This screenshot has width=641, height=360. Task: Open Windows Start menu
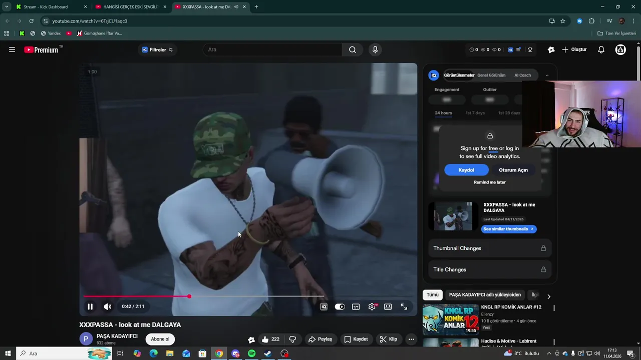[x=8, y=353]
